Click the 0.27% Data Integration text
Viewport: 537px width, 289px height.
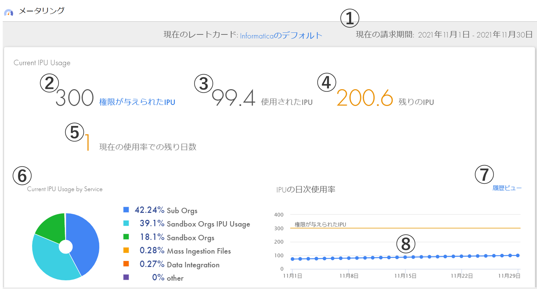[179, 264]
